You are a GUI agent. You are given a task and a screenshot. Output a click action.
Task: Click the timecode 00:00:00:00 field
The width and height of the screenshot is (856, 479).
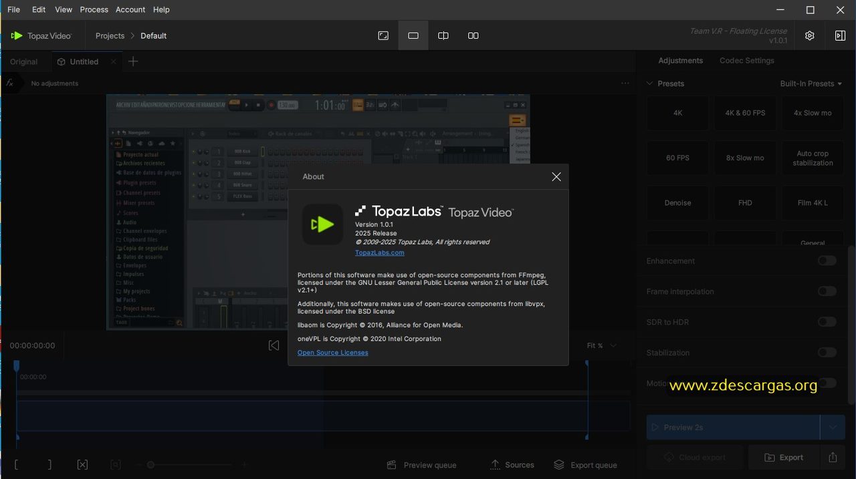pos(33,345)
